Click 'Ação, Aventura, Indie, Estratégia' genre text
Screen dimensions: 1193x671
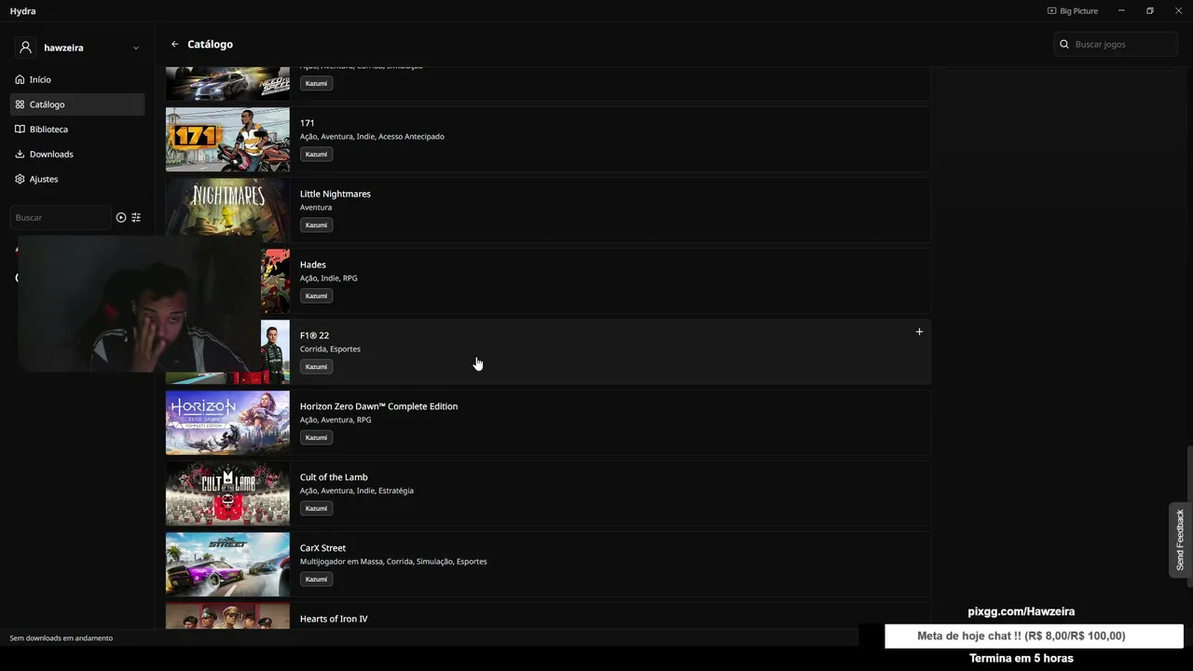click(x=356, y=490)
